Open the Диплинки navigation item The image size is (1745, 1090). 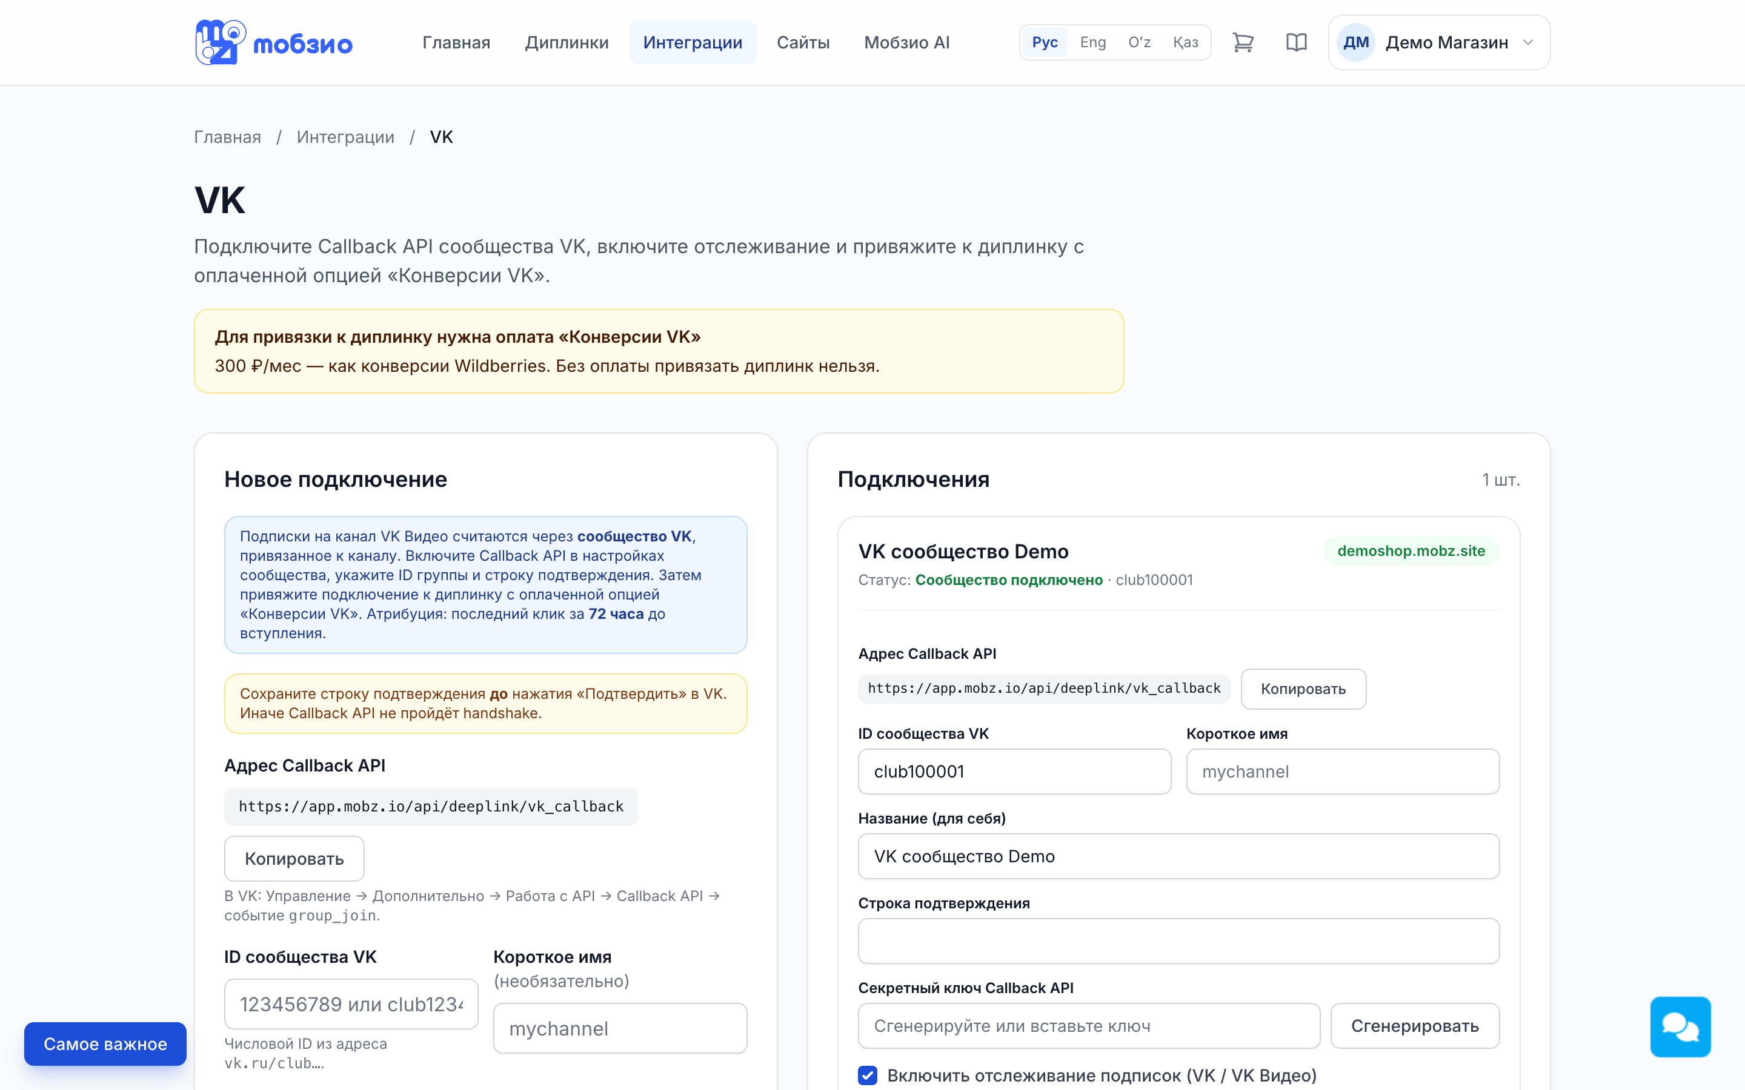pos(567,42)
